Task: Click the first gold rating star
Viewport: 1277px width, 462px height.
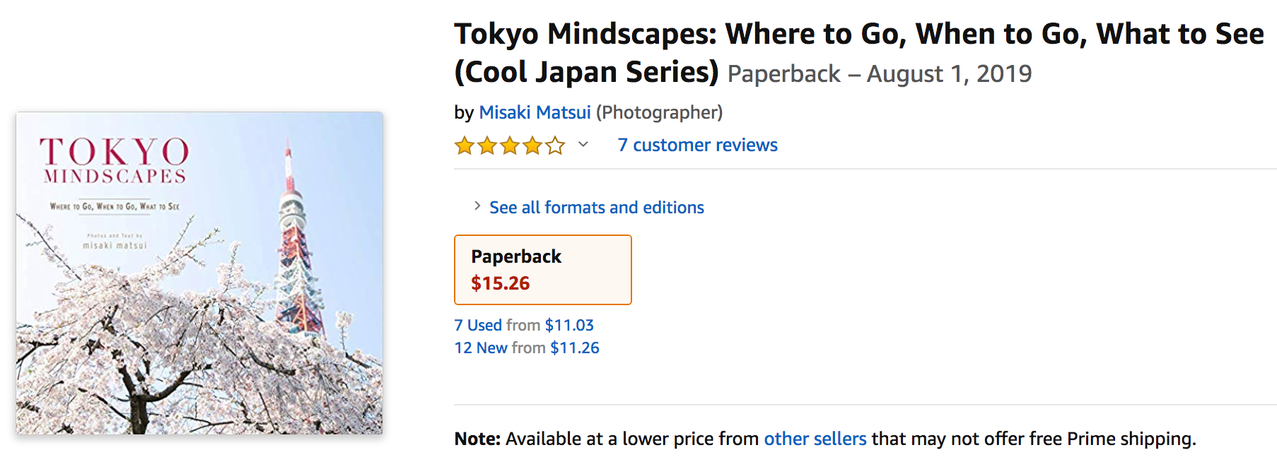Action: [465, 146]
